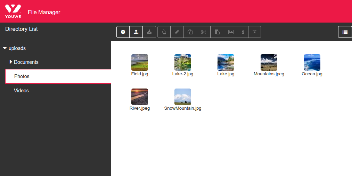Image resolution: width=352 pixels, height=176 pixels.
Task: Open the uploads root directory
Action: click(17, 49)
